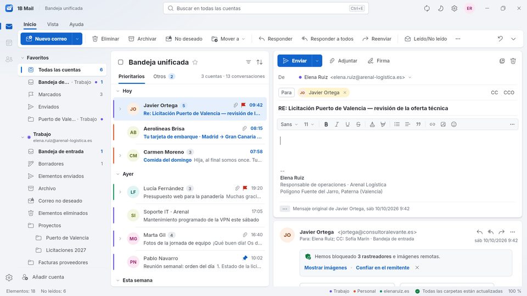Open the text highlight color tool
This screenshot has width=527, height=296.
tap(383, 124)
